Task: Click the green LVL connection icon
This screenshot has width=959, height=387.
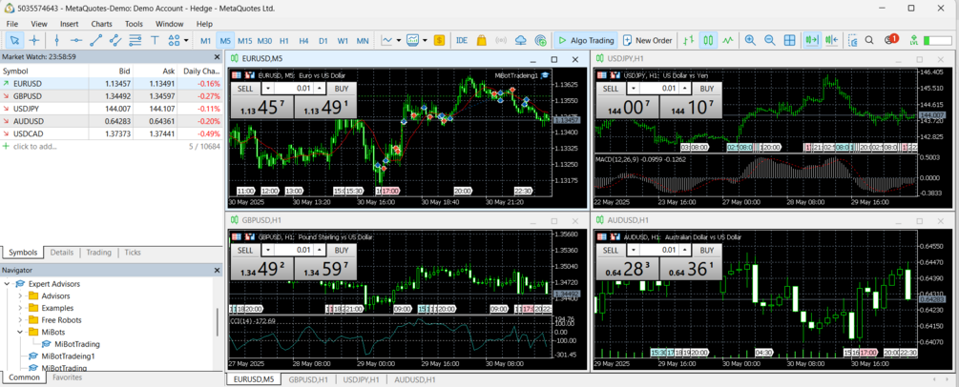Action: [x=914, y=40]
